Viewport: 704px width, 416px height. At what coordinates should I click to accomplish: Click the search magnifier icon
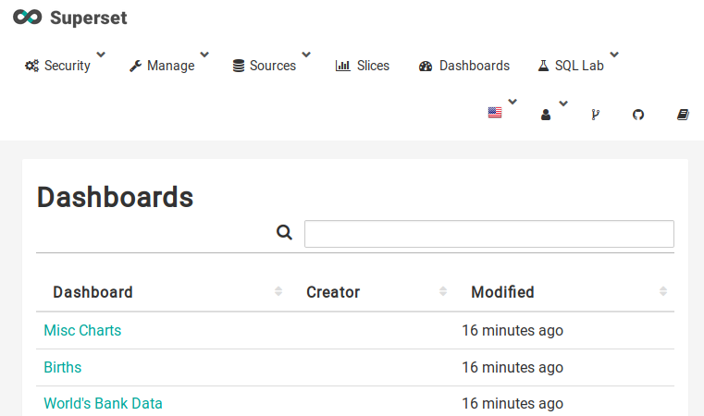point(284,232)
